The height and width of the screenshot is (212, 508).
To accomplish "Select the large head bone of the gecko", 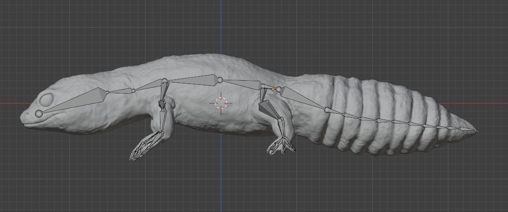I will 76,100.
